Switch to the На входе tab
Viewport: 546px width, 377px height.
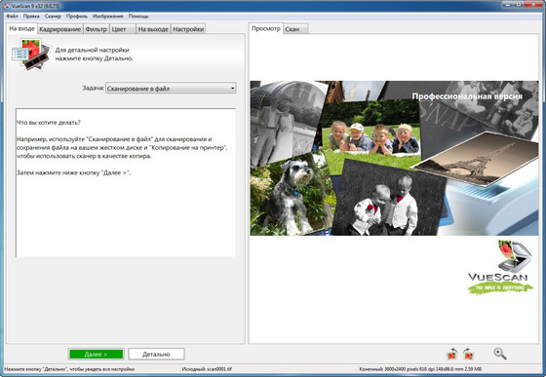pyautogui.click(x=21, y=28)
